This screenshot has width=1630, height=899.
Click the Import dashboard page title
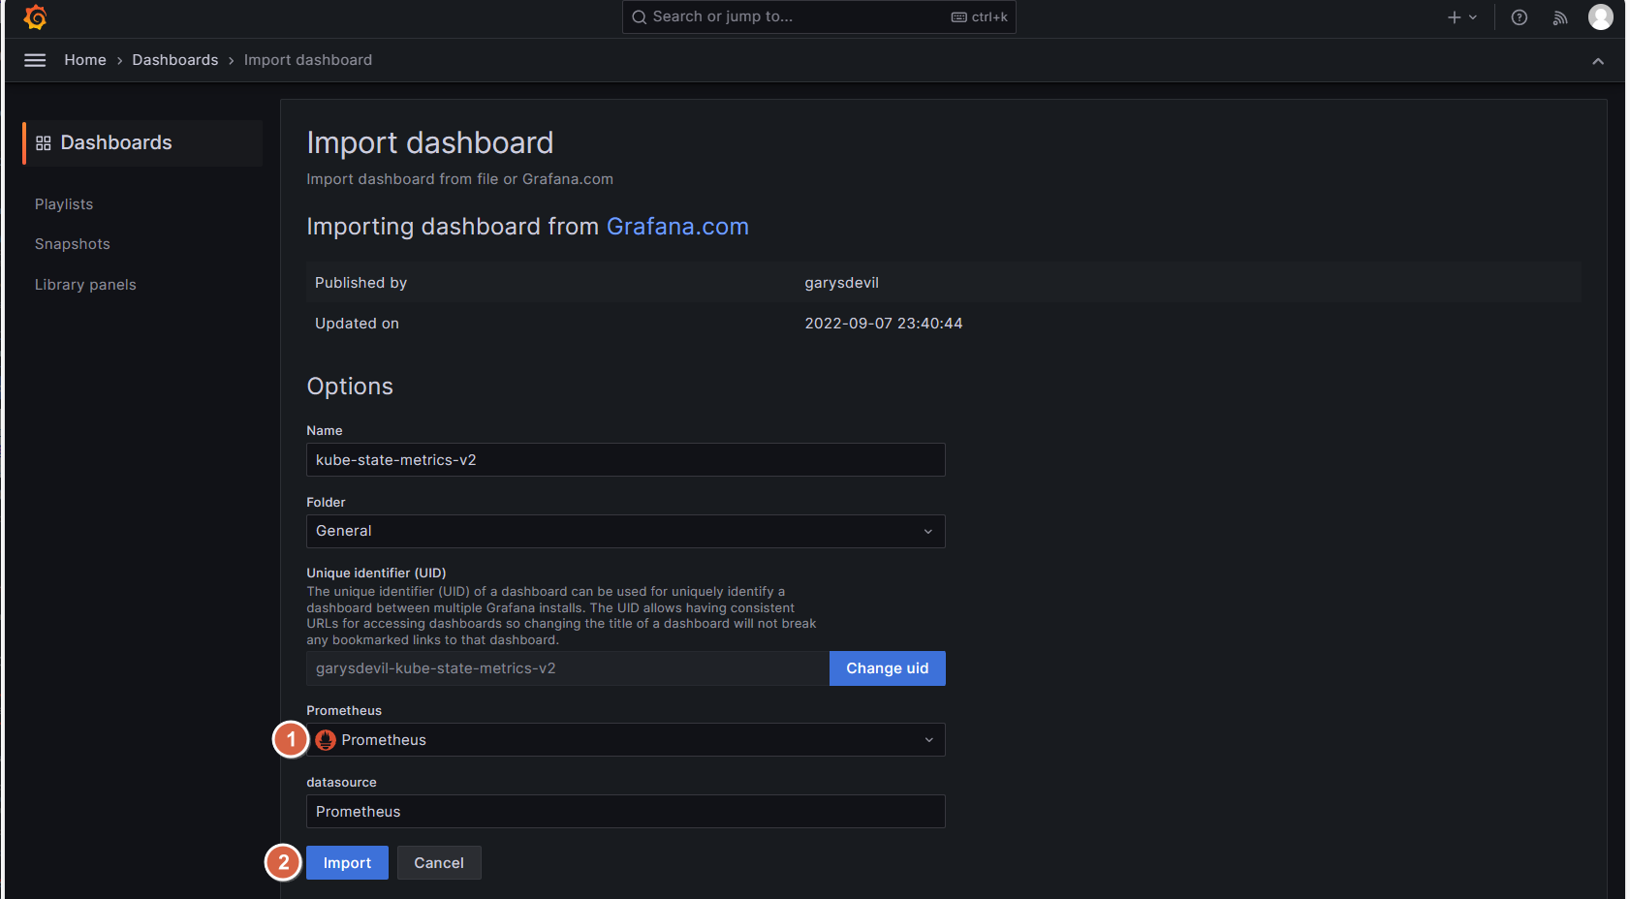(430, 143)
